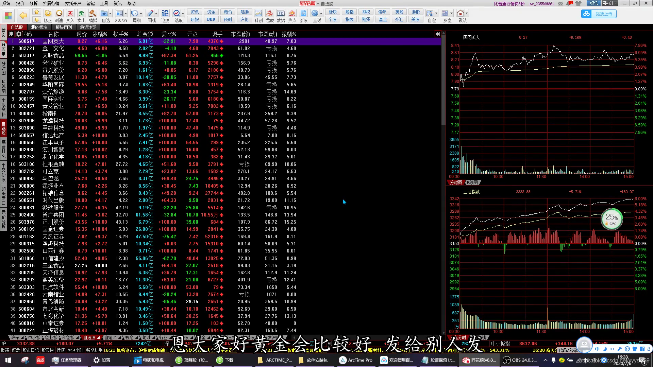The height and width of the screenshot is (367, 653).
Task: Click the collapse panel arrow above list
Action: [438, 34]
